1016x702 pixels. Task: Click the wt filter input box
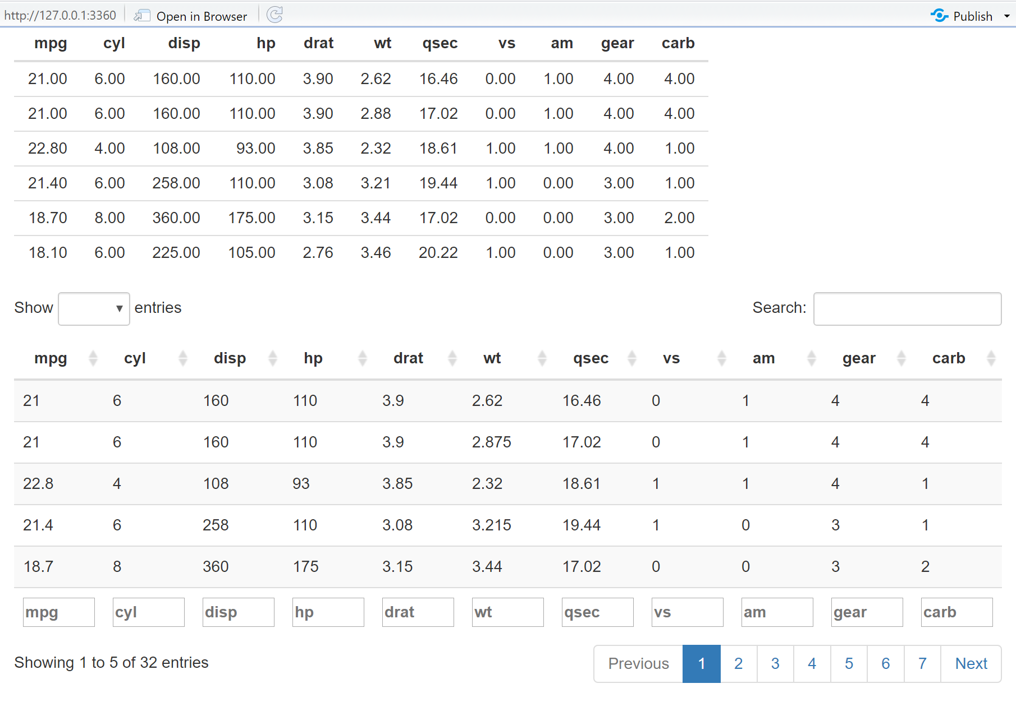tap(508, 612)
